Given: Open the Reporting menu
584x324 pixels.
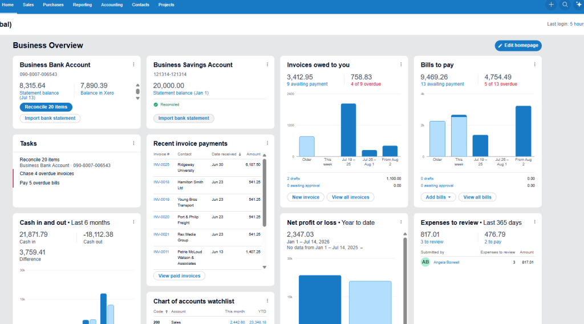Looking at the screenshot, I should click(x=82, y=5).
